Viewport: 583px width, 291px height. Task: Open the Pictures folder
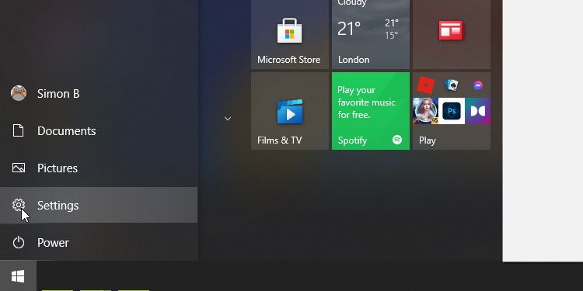[x=99, y=168]
